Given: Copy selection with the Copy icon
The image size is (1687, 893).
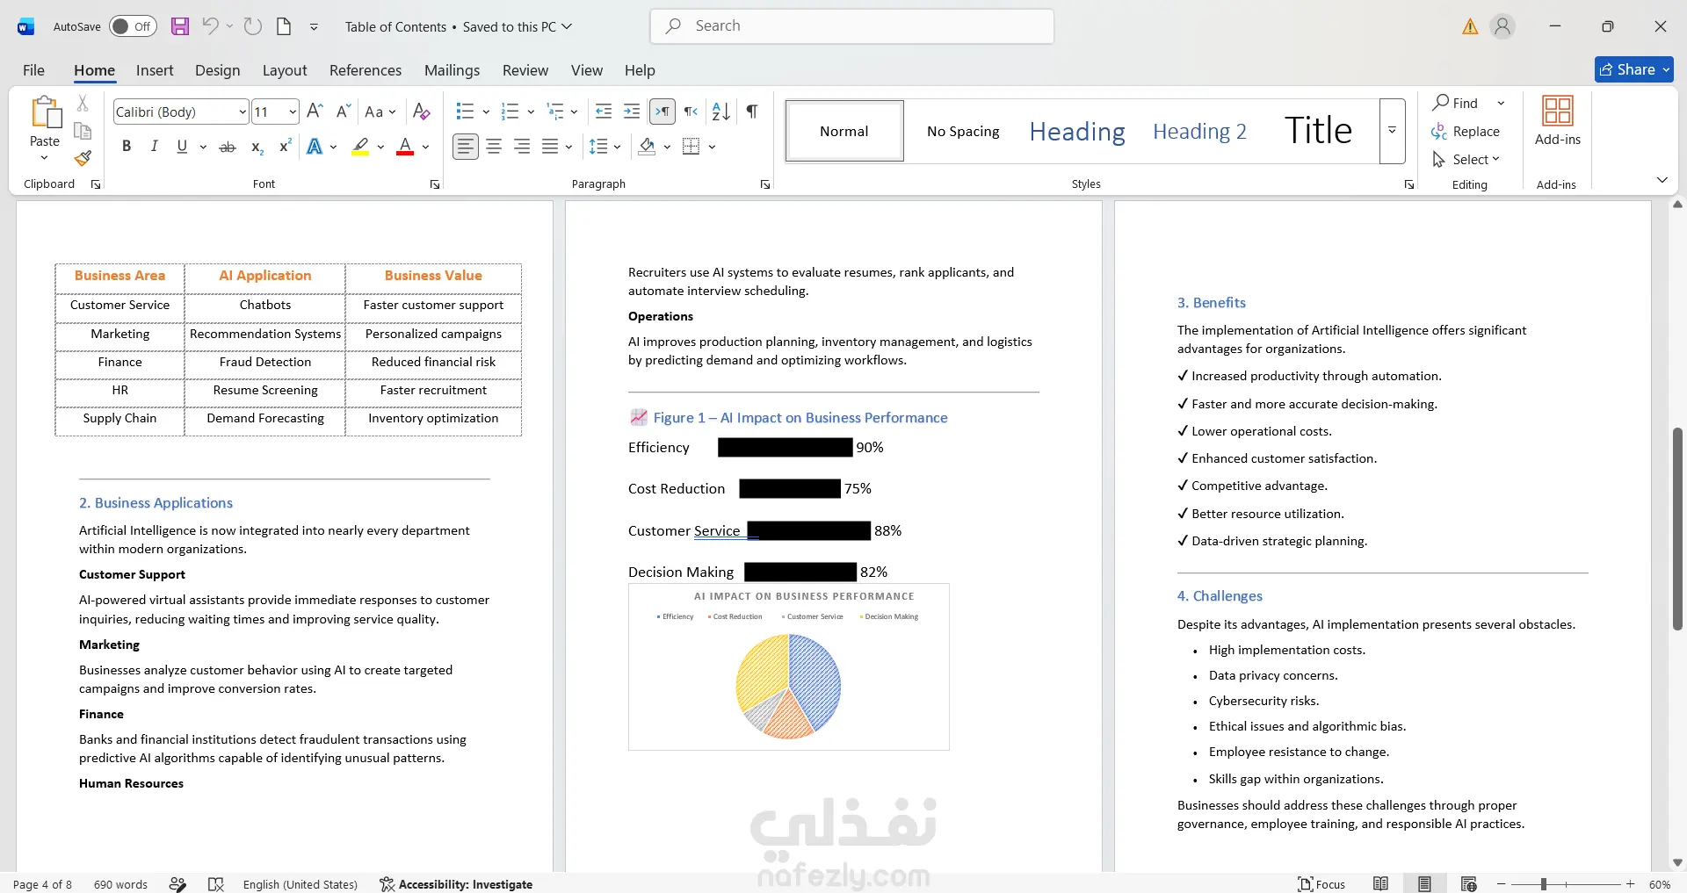Looking at the screenshot, I should click(83, 131).
